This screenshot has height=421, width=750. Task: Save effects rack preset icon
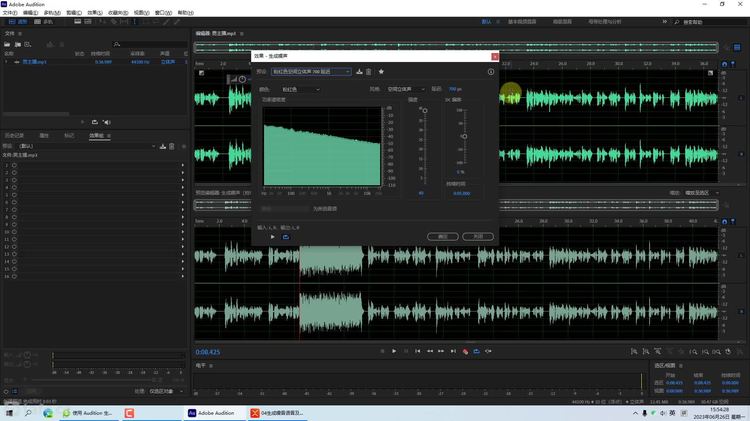click(163, 146)
